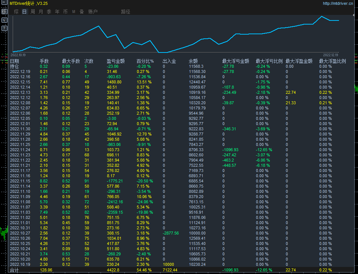Click the 最大浮盈比例 column header

[332, 61]
